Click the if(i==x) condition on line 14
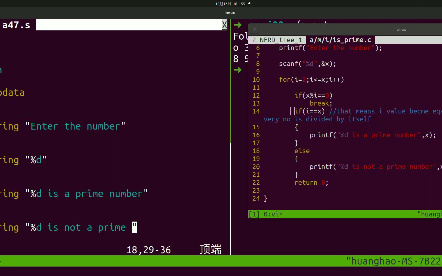The image size is (442, 276). click(310, 111)
